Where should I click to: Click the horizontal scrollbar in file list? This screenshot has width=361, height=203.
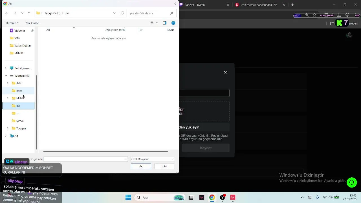click(105, 151)
